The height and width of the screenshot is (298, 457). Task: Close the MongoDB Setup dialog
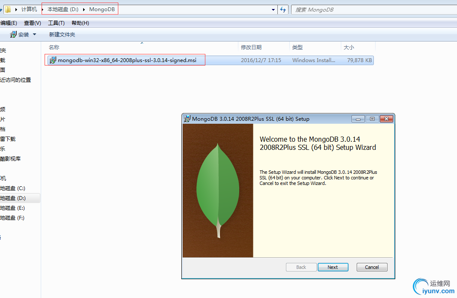point(386,119)
